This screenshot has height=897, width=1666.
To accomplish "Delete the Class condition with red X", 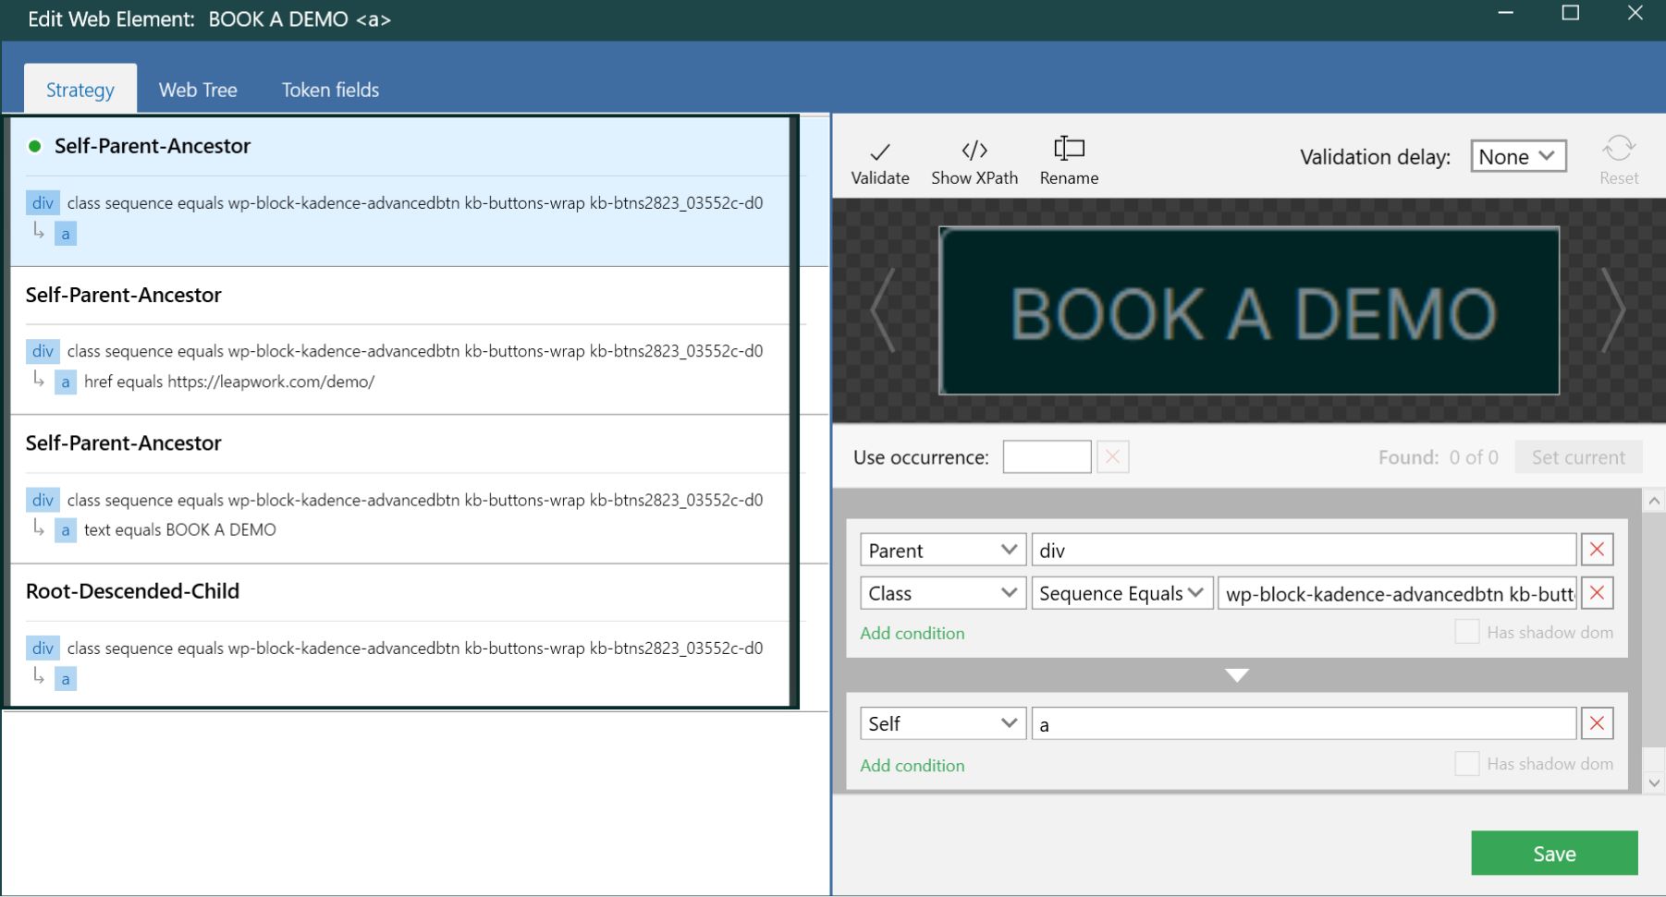I will pyautogui.click(x=1597, y=593).
